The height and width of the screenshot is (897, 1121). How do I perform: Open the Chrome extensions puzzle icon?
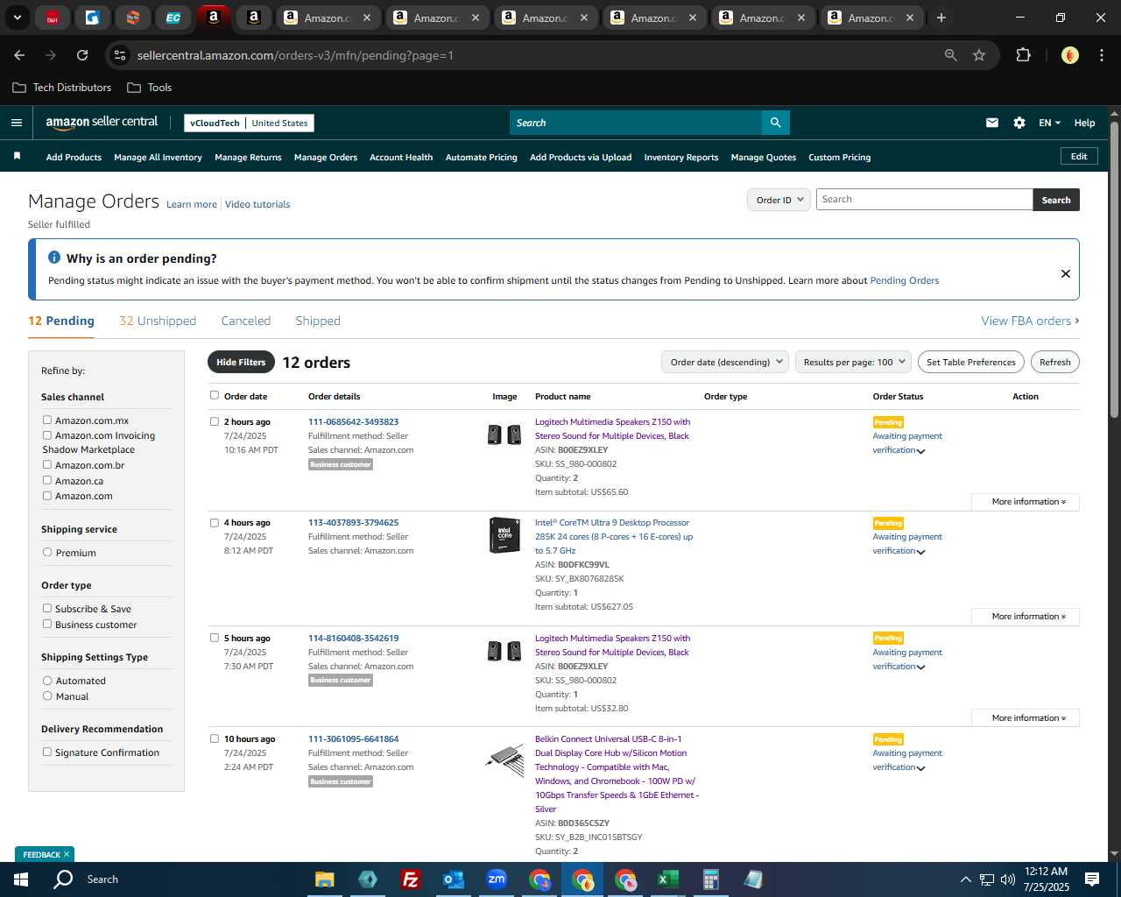point(1023,55)
